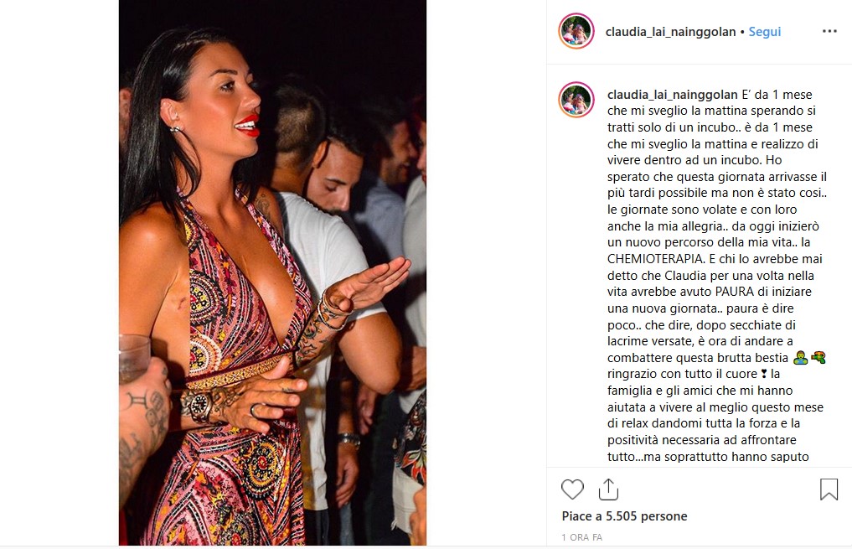Screen dimensions: 852x549
Task: Open the share arrow icon
Action: [608, 489]
